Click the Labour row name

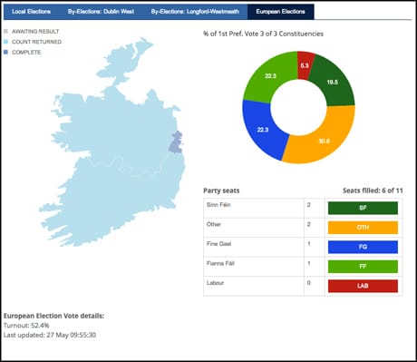tap(215, 283)
